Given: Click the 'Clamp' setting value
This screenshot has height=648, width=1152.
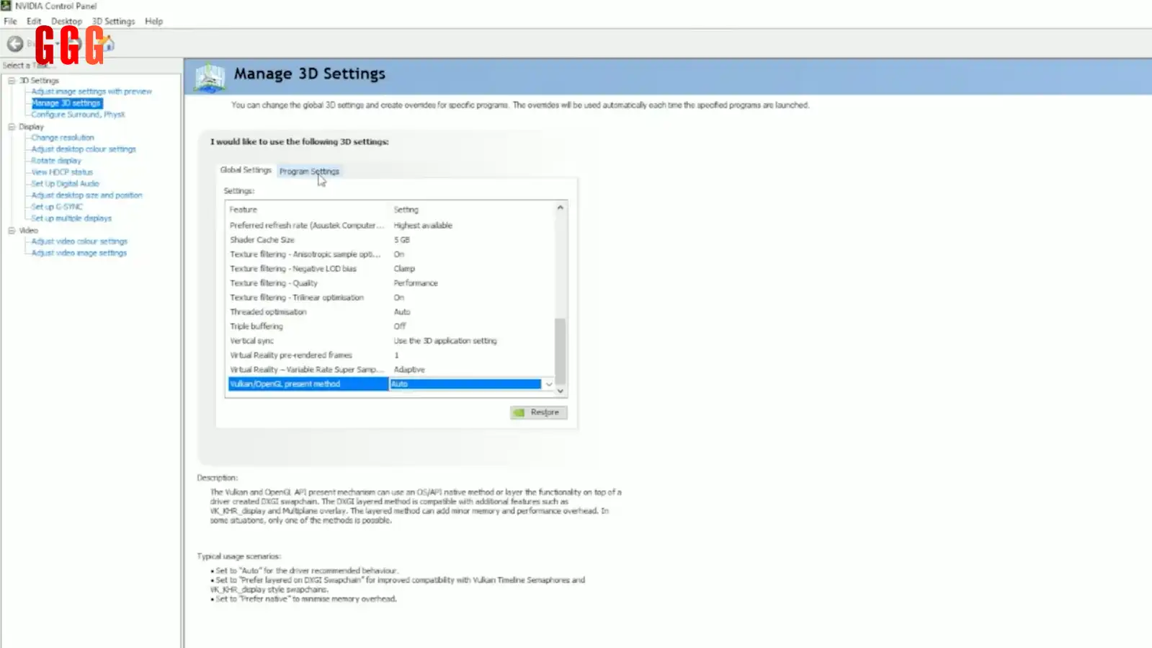Looking at the screenshot, I should [x=404, y=269].
